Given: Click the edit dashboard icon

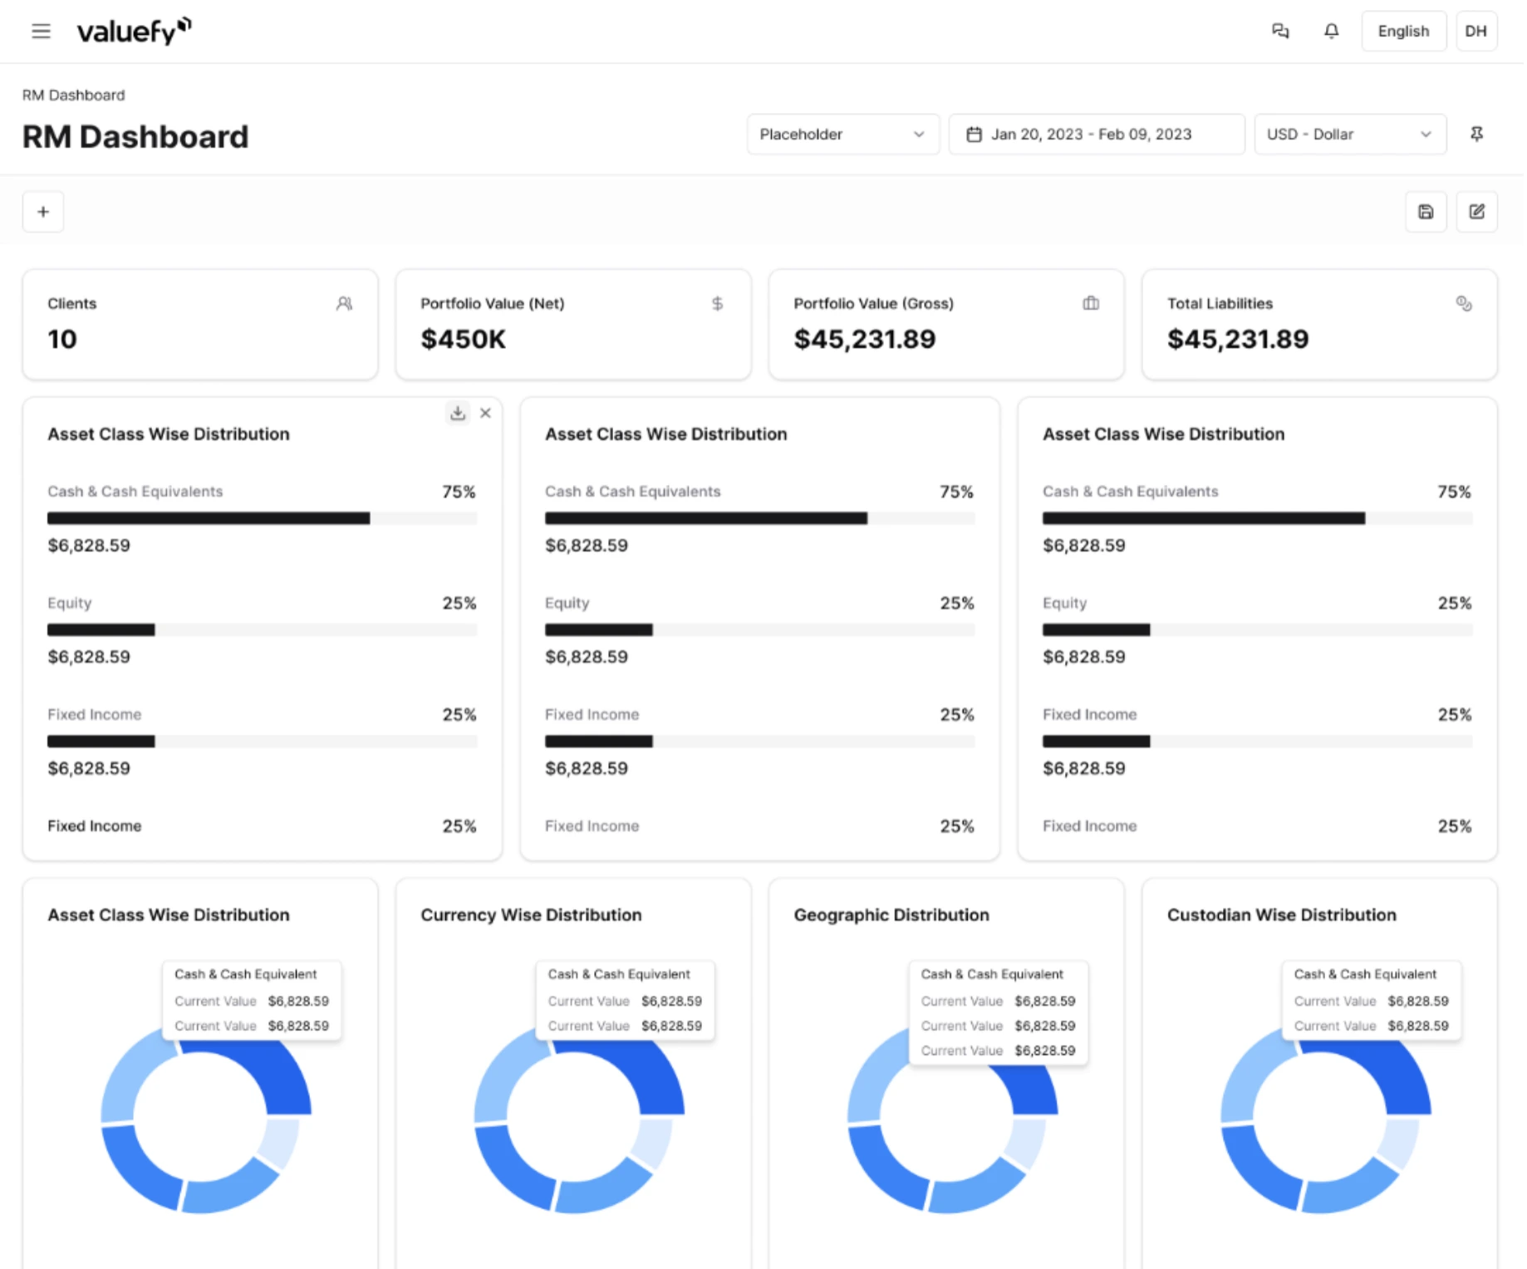Looking at the screenshot, I should coord(1476,212).
